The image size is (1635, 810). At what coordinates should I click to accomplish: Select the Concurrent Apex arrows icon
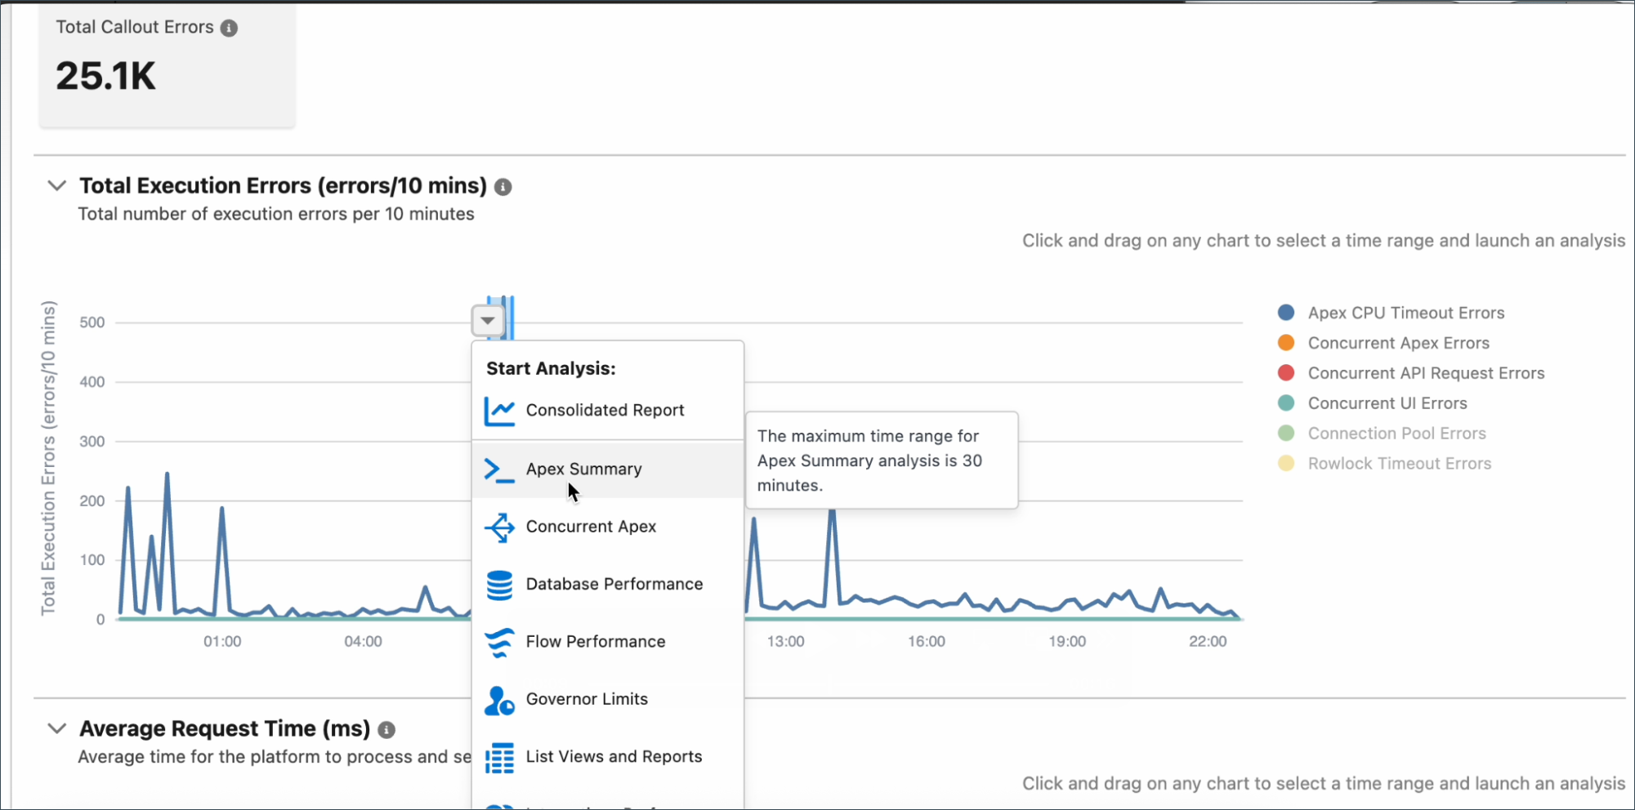click(x=499, y=527)
